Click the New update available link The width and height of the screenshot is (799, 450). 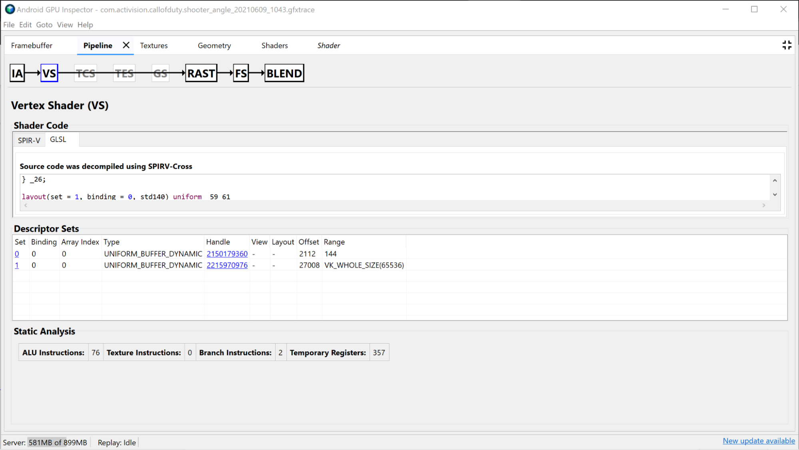point(758,442)
